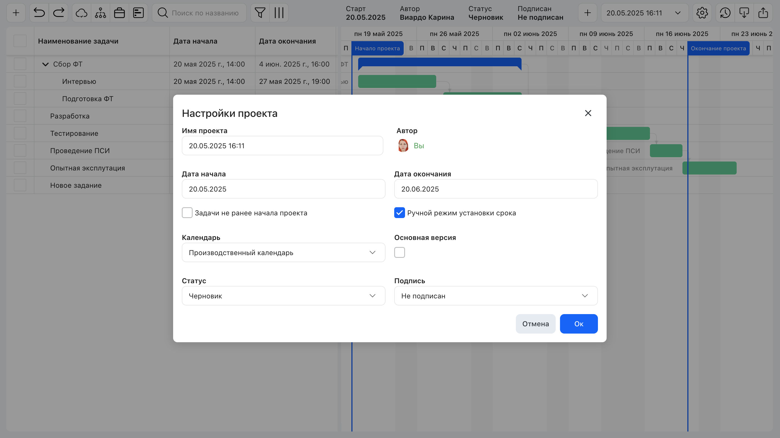780x438 pixels.
Task: Click the Вы author link
Action: 419,146
